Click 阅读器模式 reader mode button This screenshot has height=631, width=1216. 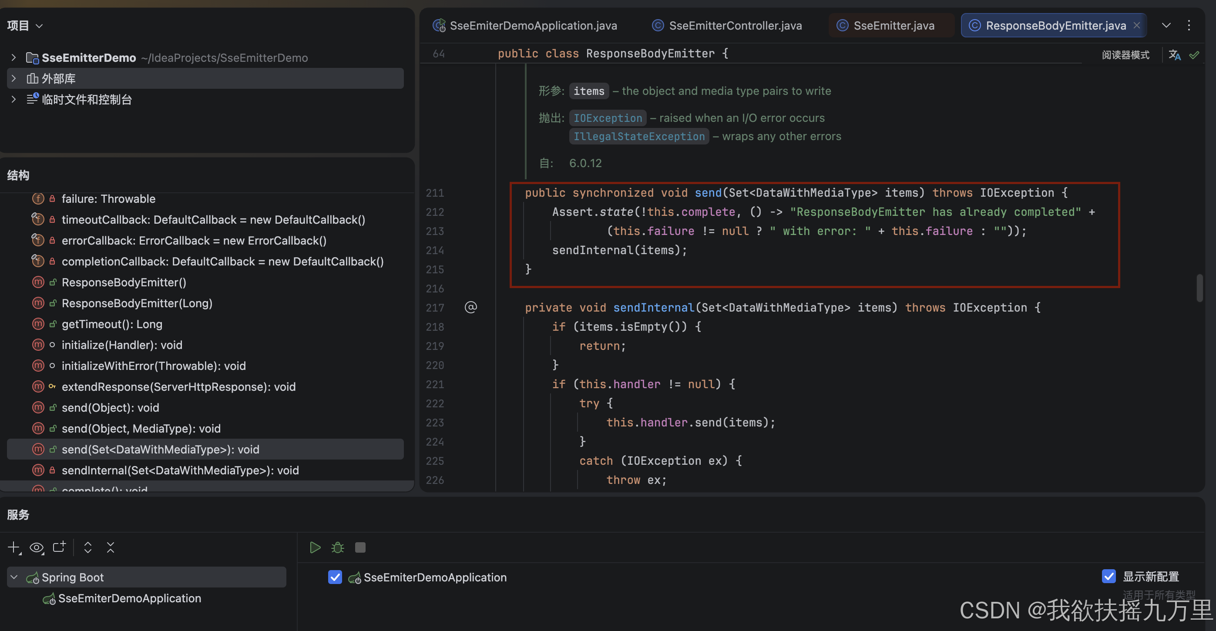tap(1126, 55)
